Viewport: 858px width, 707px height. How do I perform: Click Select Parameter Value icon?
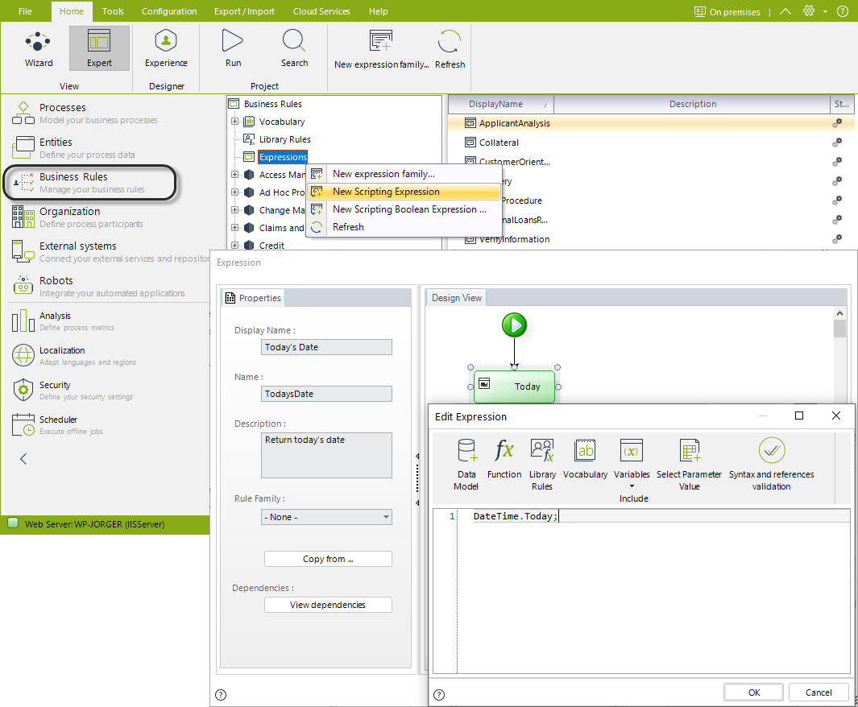click(689, 465)
